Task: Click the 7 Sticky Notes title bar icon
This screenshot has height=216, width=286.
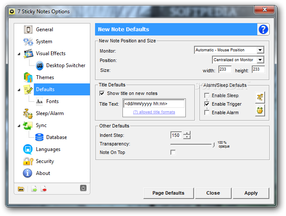Action: (x=12, y=12)
